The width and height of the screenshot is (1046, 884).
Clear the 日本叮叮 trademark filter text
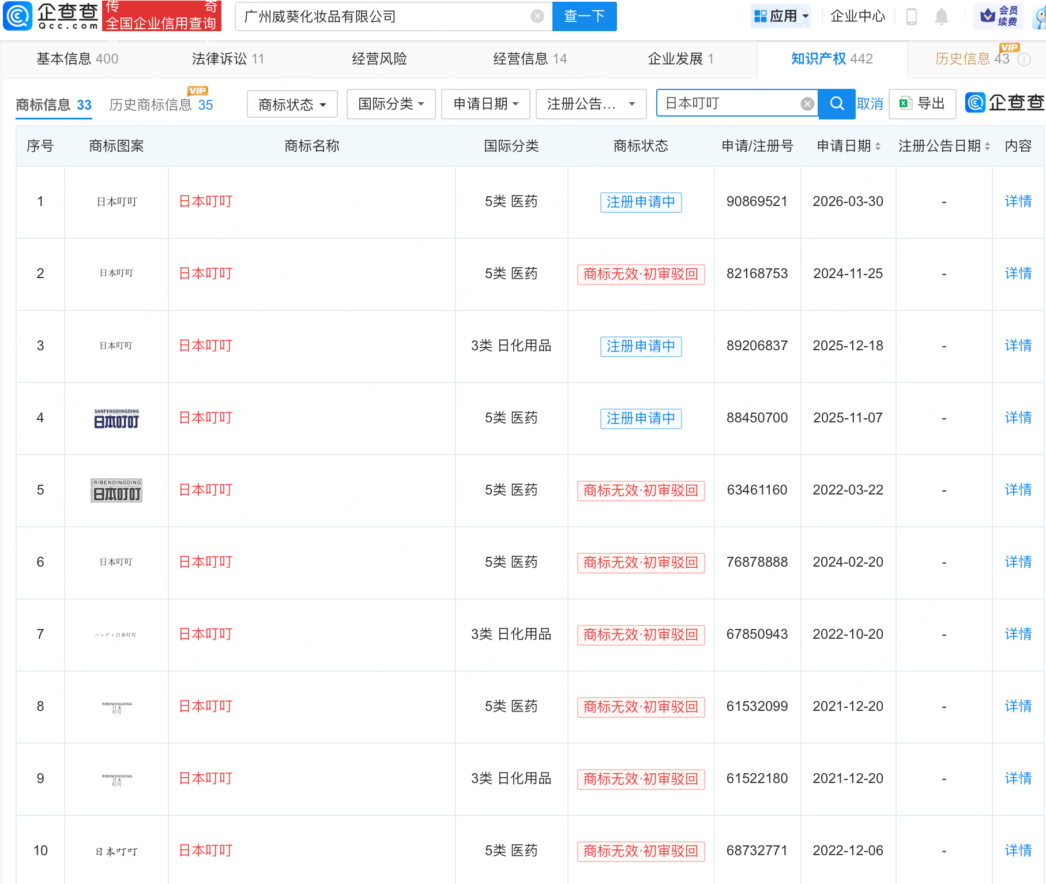(807, 104)
